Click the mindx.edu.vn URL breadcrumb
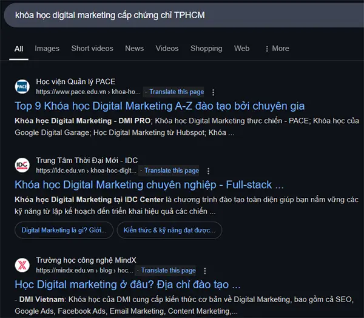The image size is (364, 318). tap(84, 271)
